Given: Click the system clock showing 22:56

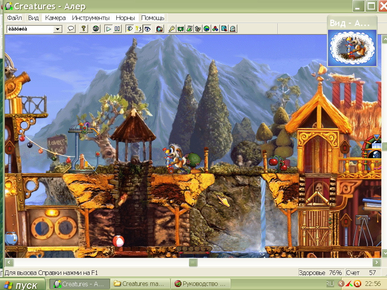Looking at the screenshot, I should (x=373, y=284).
